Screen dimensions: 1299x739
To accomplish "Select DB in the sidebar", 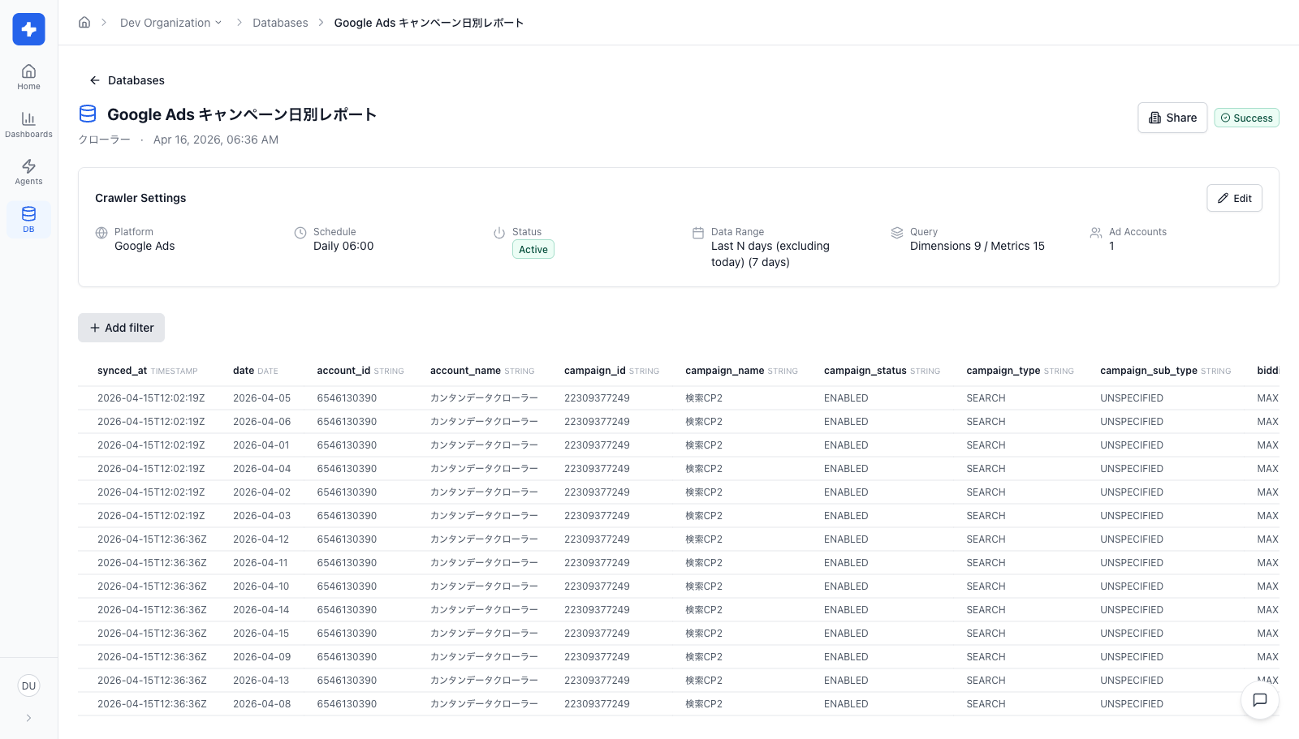I will (28, 220).
